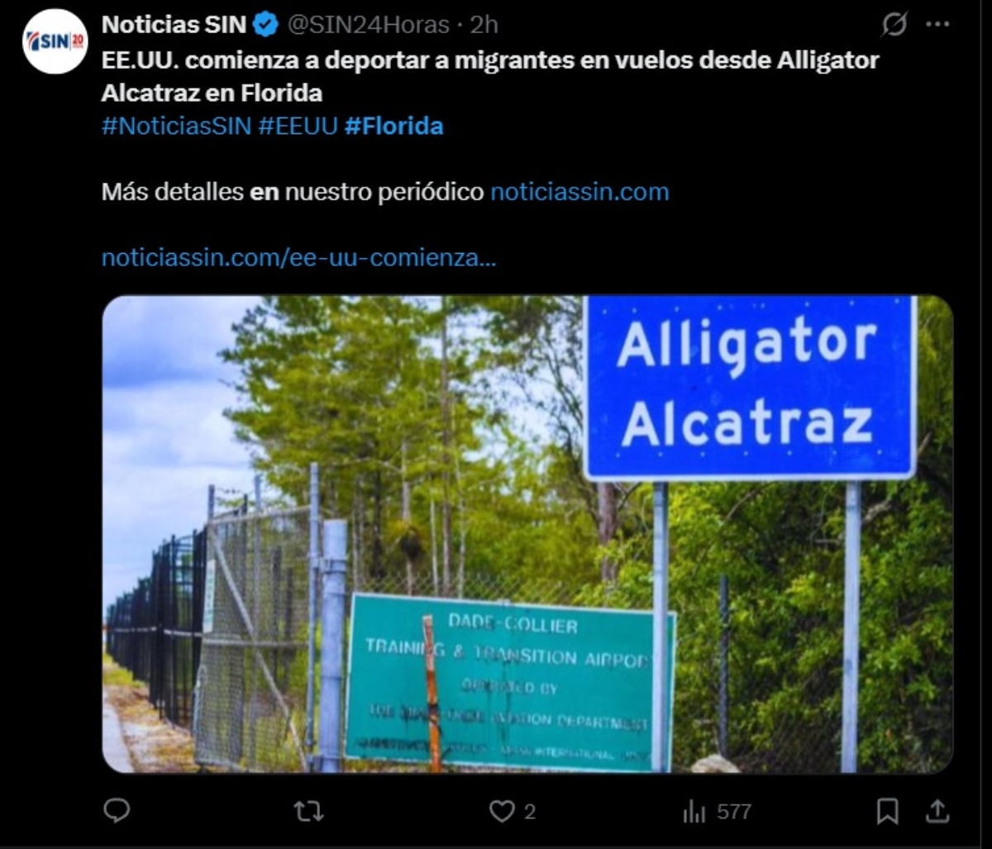Open the Noticias SIN account name
Screen dimensions: 992x849
[174, 25]
